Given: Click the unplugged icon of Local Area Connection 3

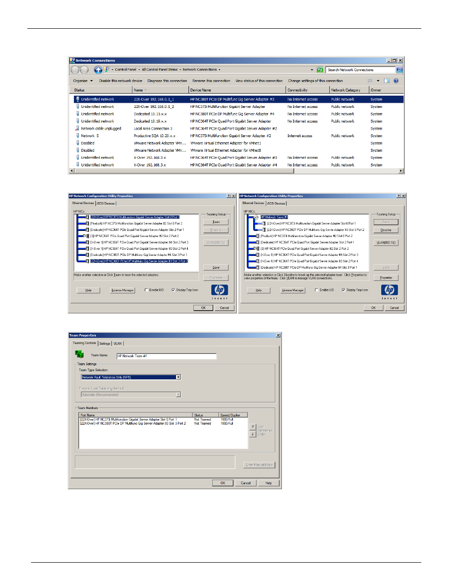Looking at the screenshot, I should click(77, 128).
